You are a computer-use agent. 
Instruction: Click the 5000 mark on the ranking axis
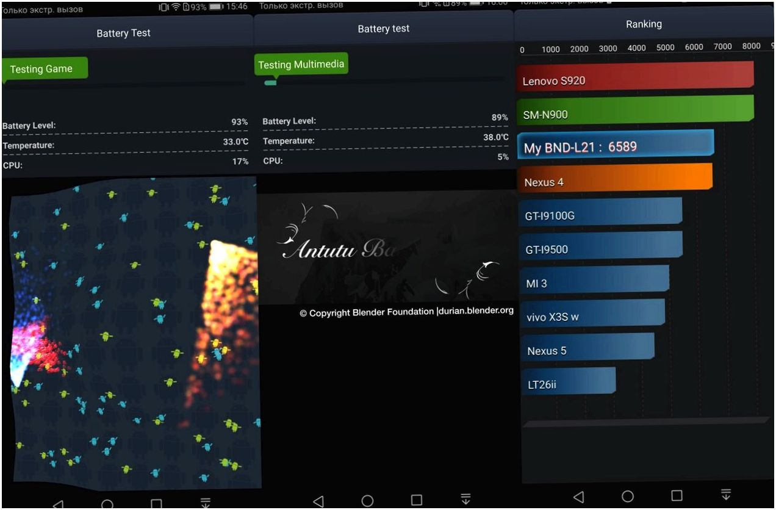[x=666, y=48]
